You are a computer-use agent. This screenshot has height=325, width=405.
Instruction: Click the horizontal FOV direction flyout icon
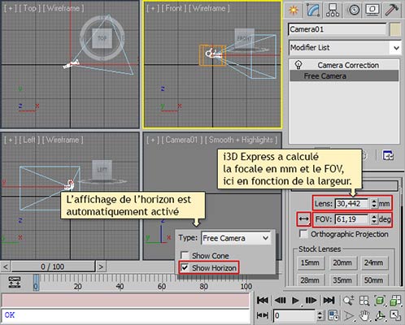[x=303, y=219]
